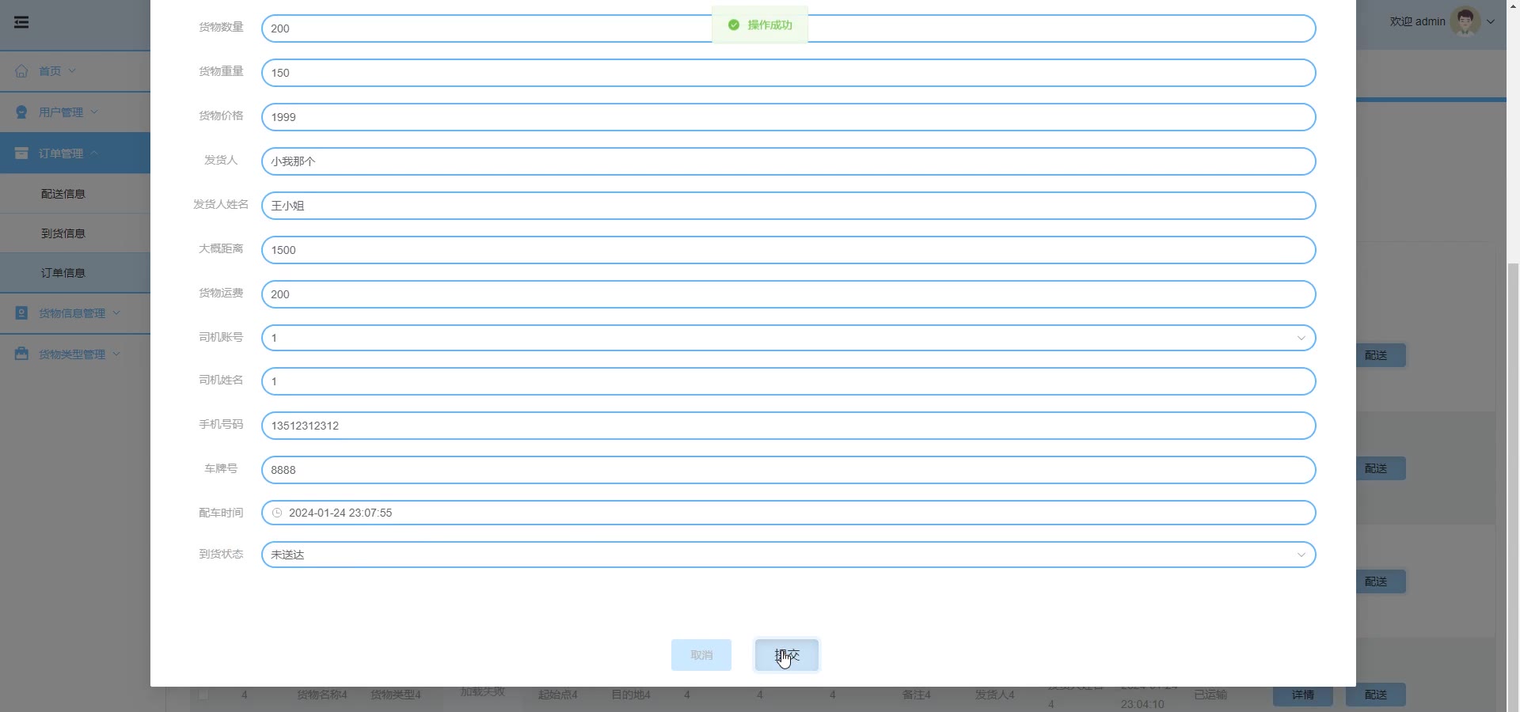Image resolution: width=1520 pixels, height=712 pixels.
Task: Expand the 货物类型管理 menu chevron
Action: coord(116,354)
